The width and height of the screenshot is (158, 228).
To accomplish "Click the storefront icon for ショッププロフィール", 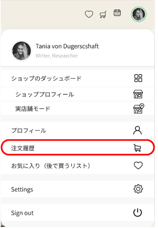I will pyautogui.click(x=138, y=94).
